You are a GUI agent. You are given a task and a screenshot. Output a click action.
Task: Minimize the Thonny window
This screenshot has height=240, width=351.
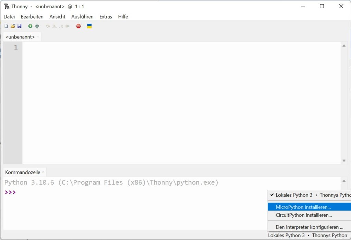[303, 6]
